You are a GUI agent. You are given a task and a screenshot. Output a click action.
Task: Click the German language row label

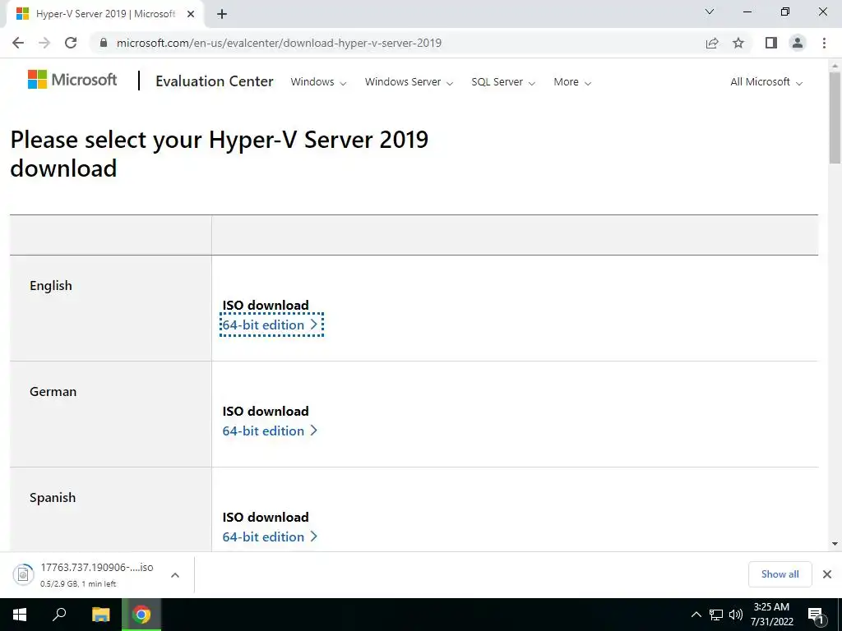click(x=53, y=392)
